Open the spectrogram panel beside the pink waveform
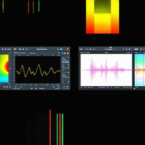 point(140,70)
